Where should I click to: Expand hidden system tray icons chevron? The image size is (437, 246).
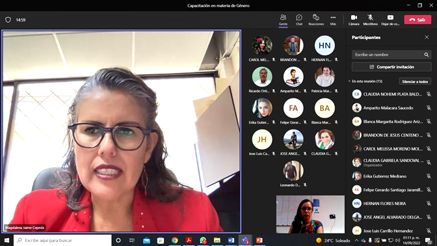point(356,240)
